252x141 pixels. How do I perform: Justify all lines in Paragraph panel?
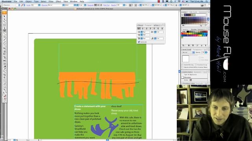point(162,29)
